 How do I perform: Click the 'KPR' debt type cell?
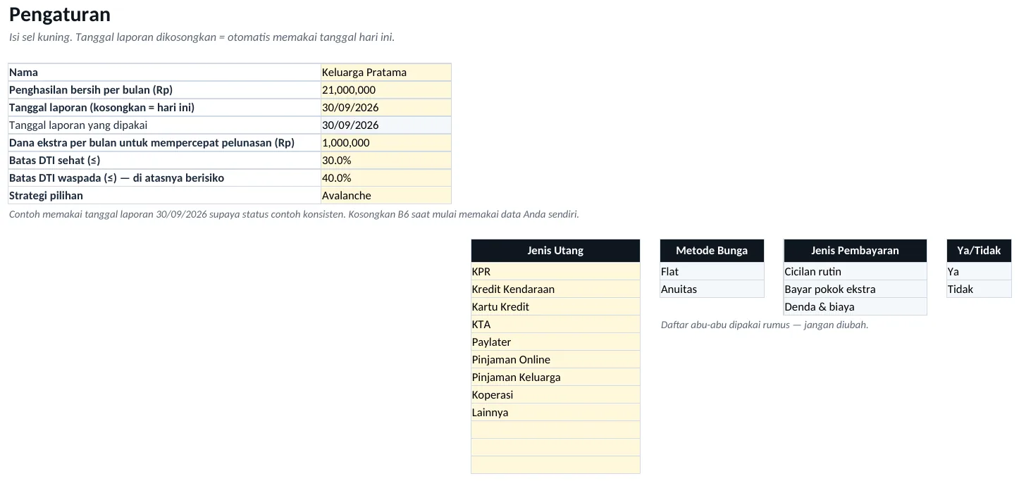tap(555, 272)
